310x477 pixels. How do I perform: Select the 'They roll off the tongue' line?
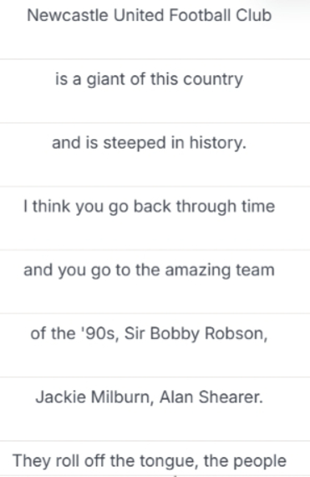coord(155,459)
